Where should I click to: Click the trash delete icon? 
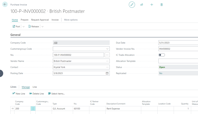pos(162,5)
